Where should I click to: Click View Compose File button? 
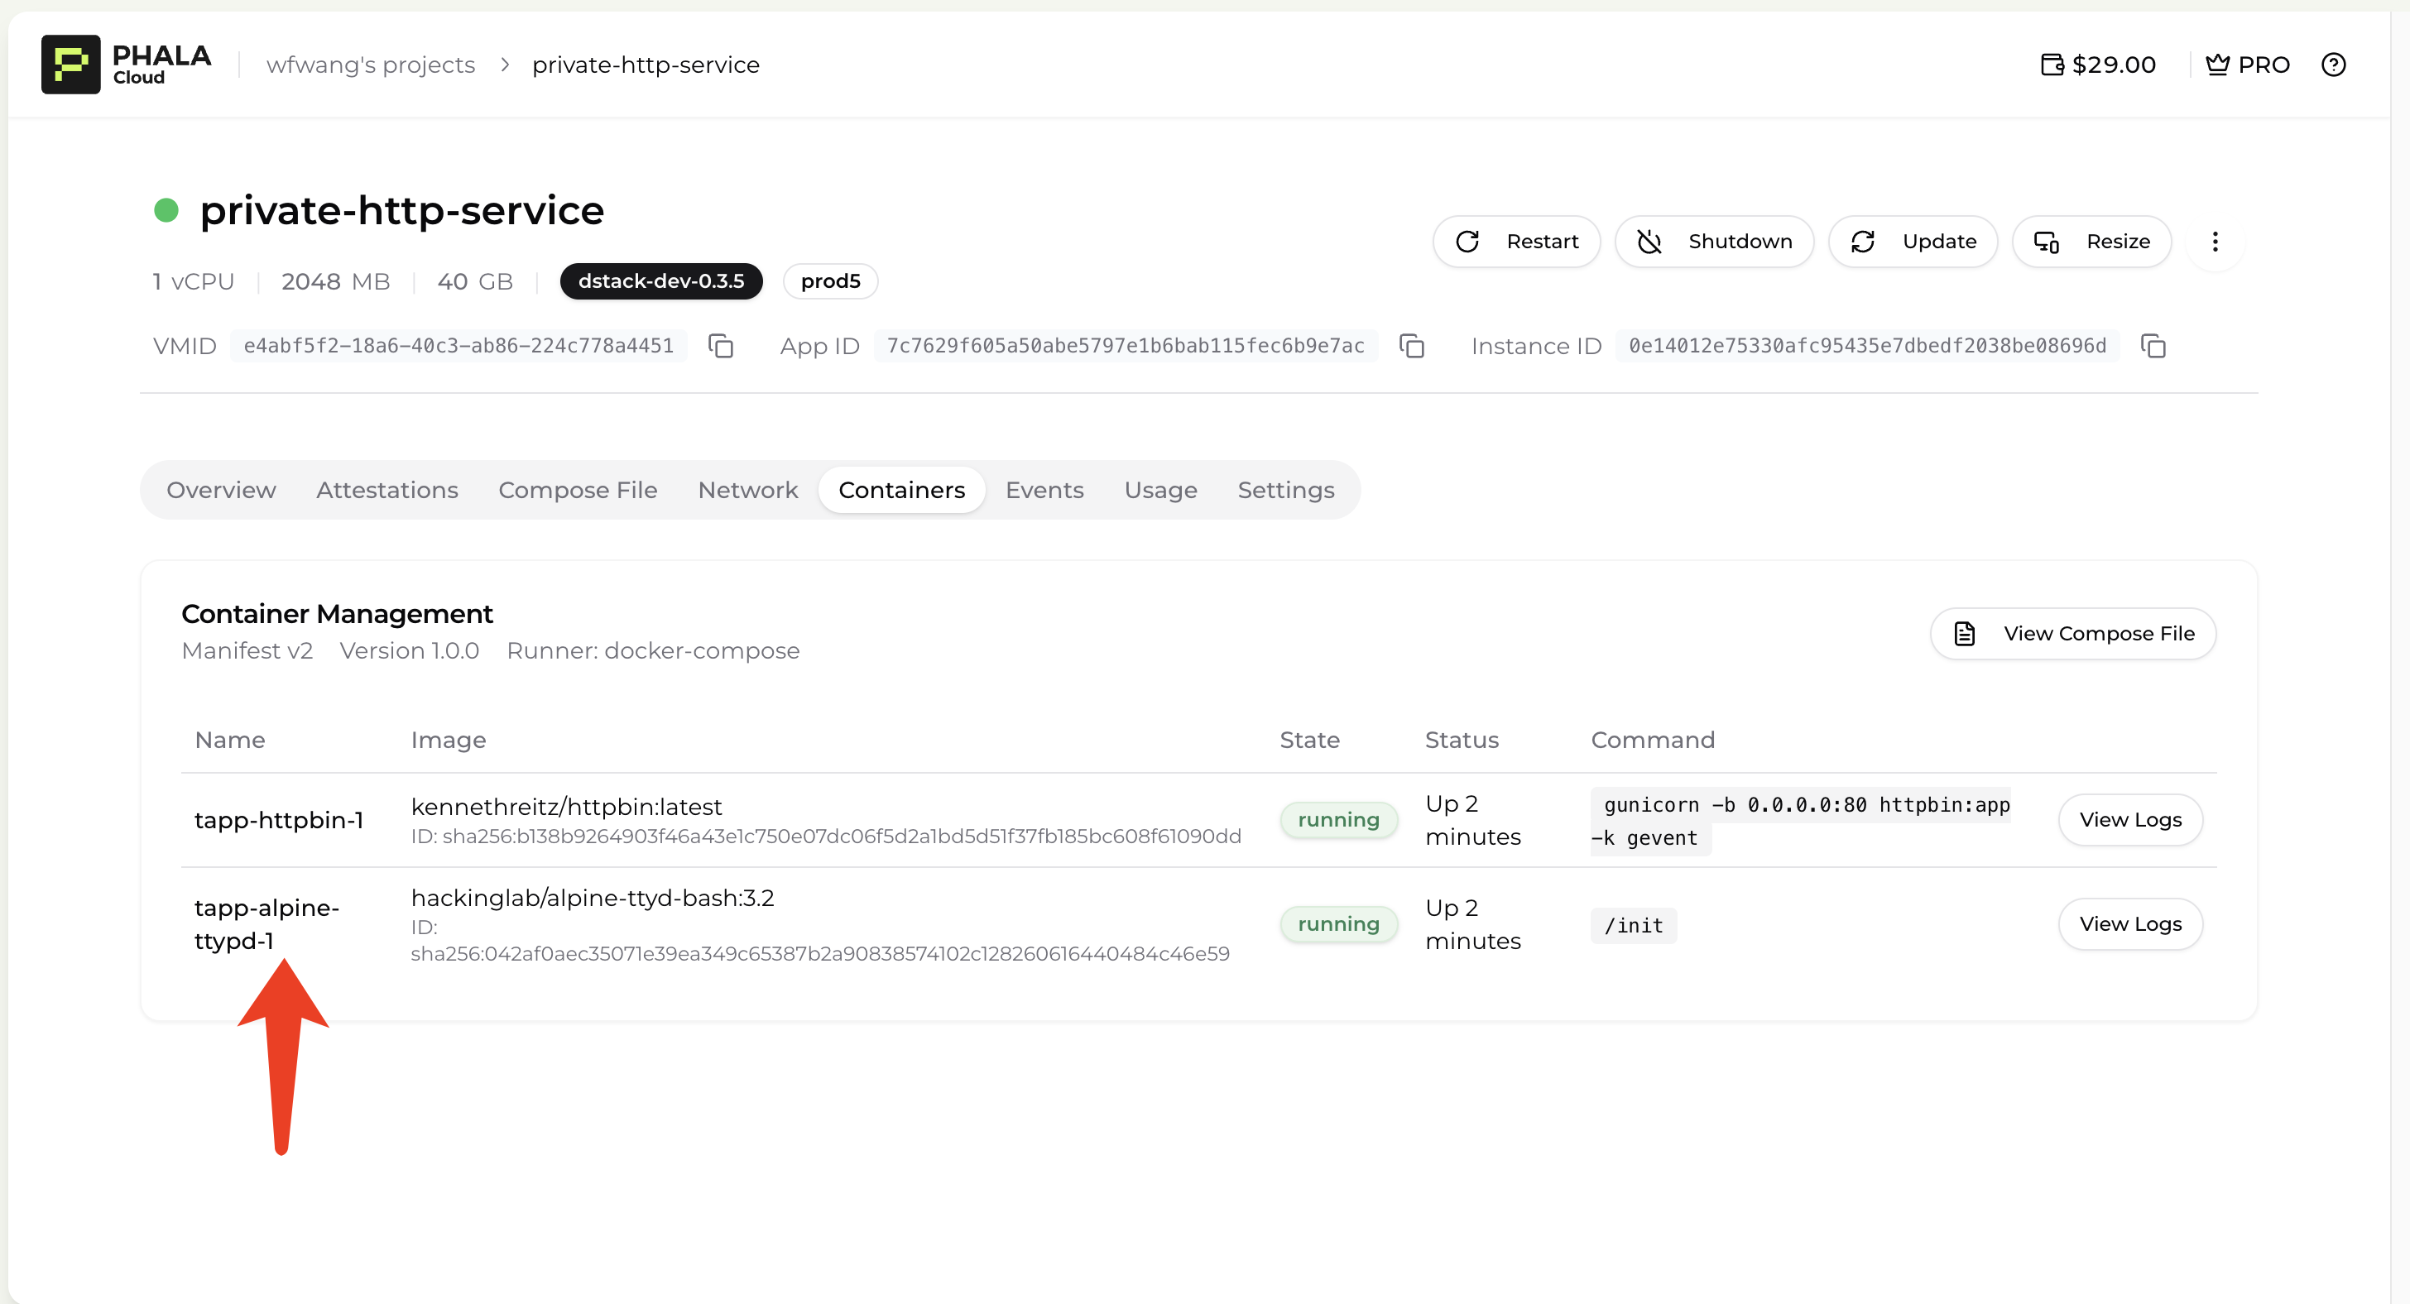[x=2073, y=633]
